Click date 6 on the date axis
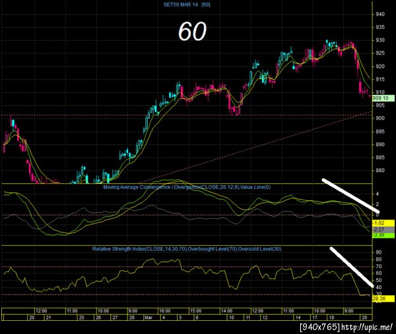396x334 pixels. pos(197,318)
